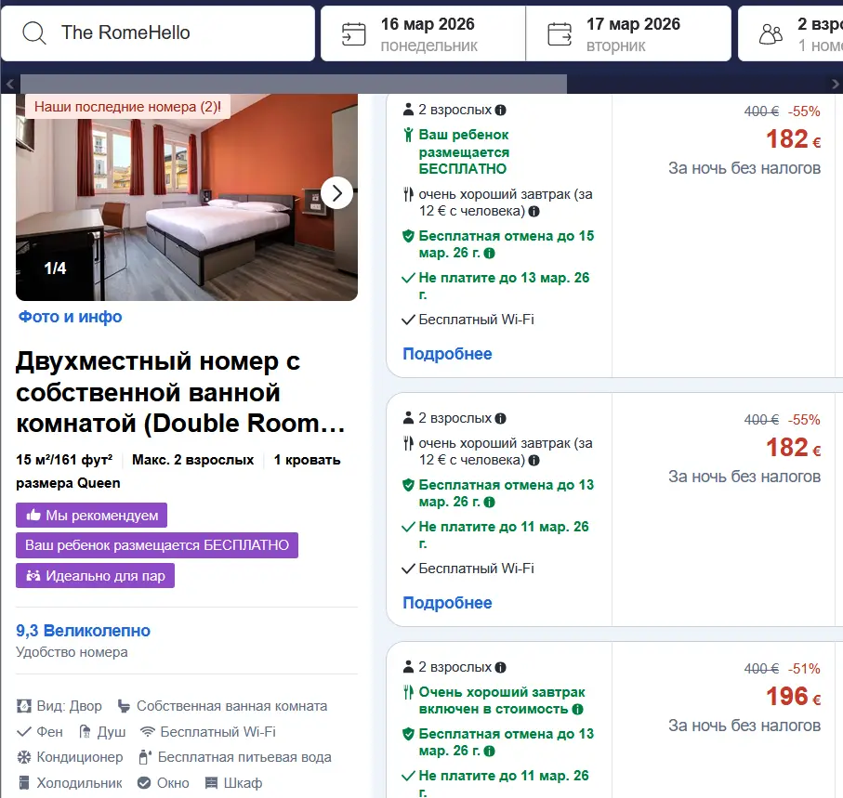Click the magnifier icon in the search field
843x798 pixels.
[34, 33]
